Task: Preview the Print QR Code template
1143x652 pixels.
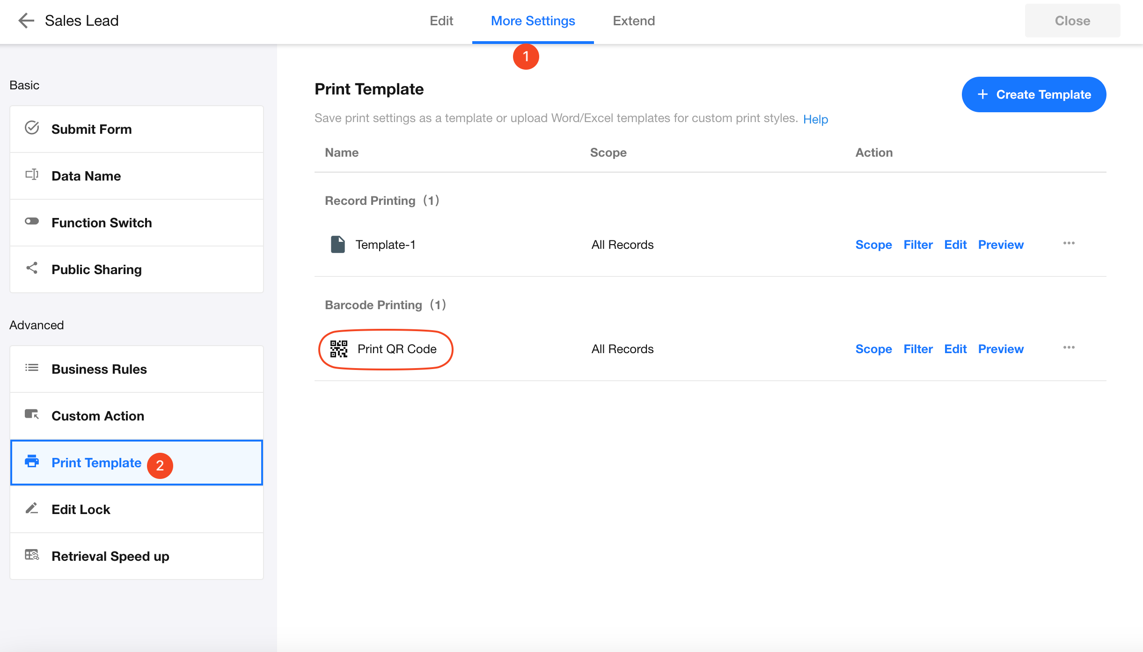Action: click(1001, 349)
